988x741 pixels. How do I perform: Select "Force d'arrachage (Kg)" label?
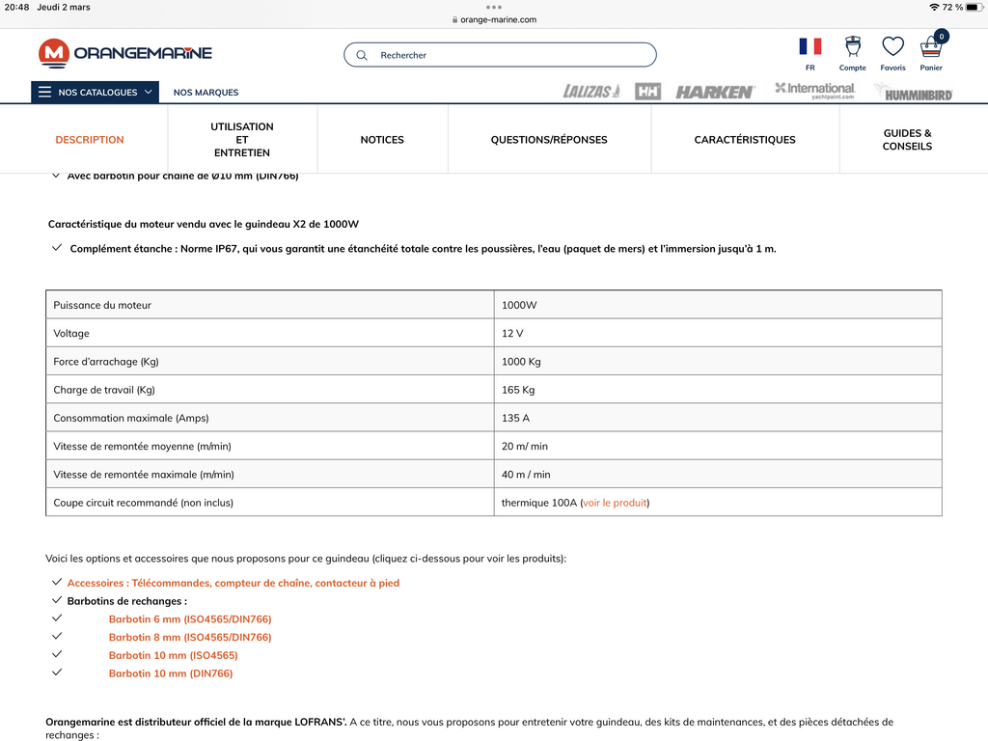click(x=106, y=362)
